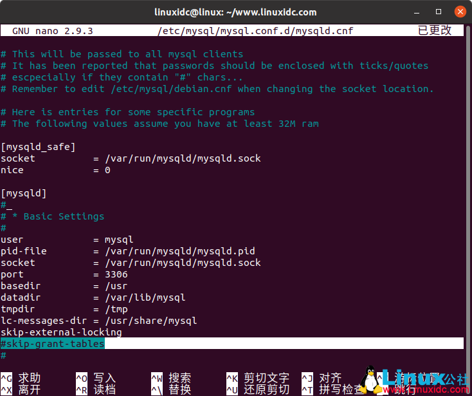Click the ^\ 替换 replace shortcut
Image resolution: width=472 pixels, height=396 pixels.
click(x=171, y=390)
